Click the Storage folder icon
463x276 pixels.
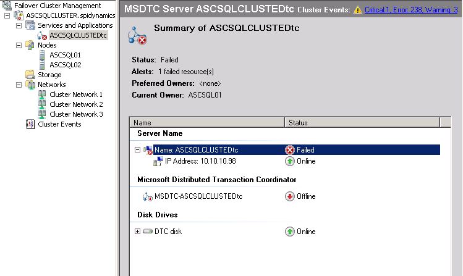point(30,74)
